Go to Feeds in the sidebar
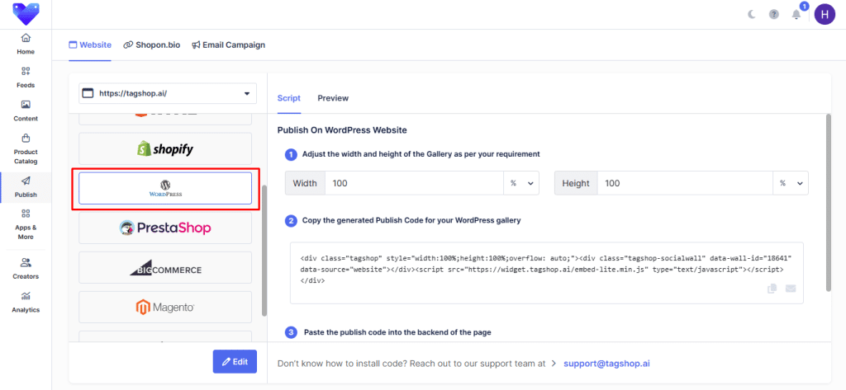The height and width of the screenshot is (390, 846). point(26,77)
